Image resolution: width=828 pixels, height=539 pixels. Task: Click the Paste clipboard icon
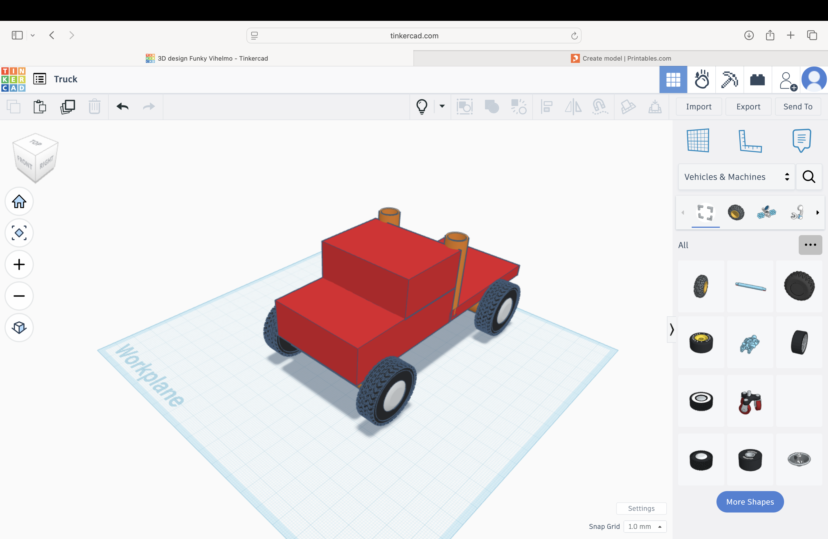pyautogui.click(x=40, y=107)
